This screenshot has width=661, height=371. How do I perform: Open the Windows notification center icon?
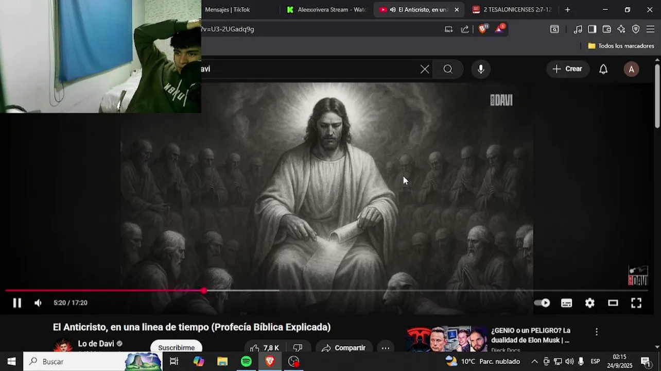[646, 361]
